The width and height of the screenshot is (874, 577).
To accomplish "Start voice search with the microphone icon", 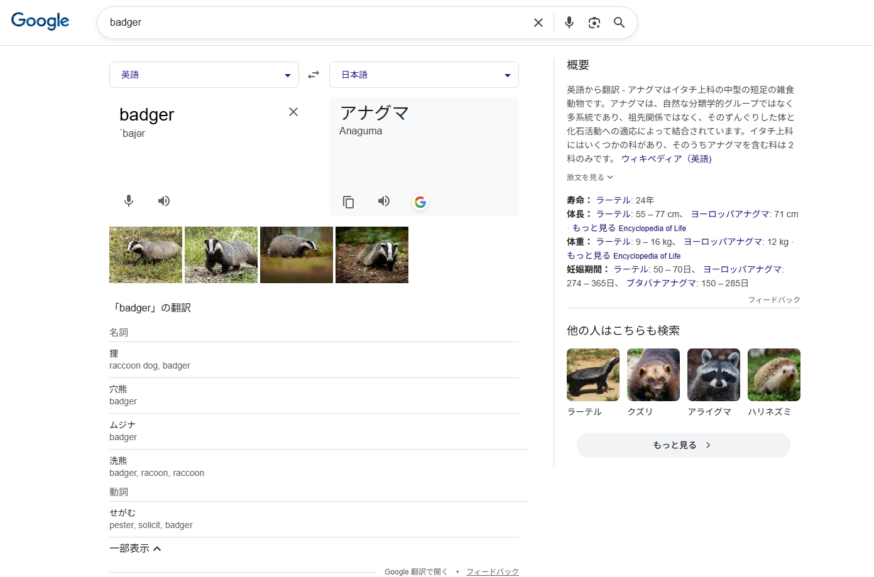I will click(x=569, y=23).
